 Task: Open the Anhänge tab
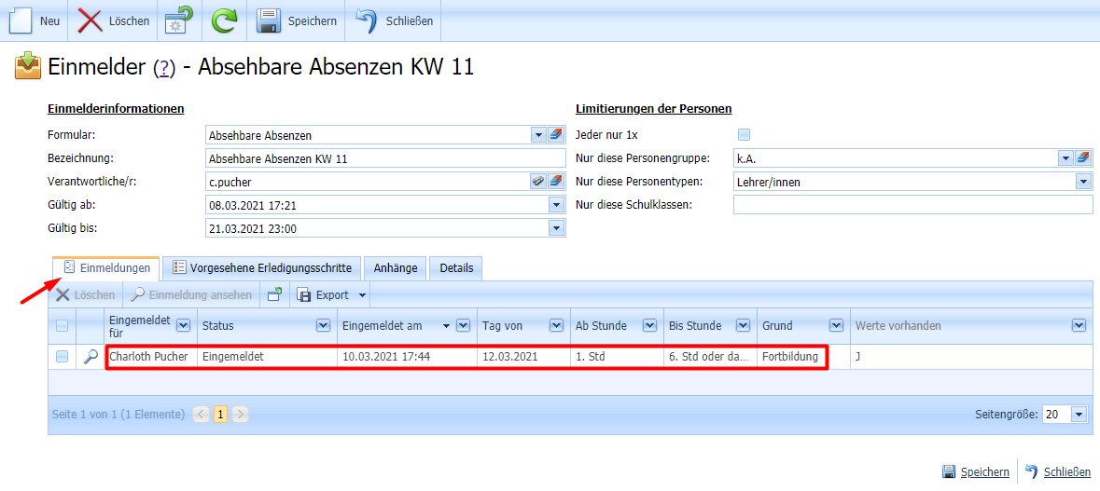point(396,268)
